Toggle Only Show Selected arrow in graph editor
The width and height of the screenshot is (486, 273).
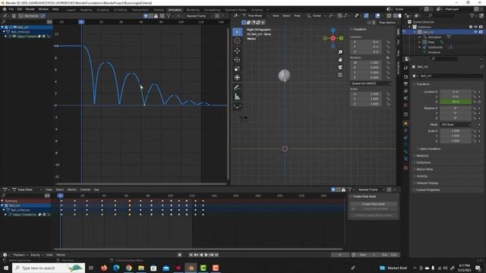[146, 16]
